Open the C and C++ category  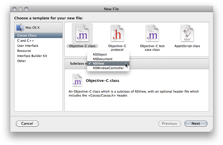click(25, 41)
